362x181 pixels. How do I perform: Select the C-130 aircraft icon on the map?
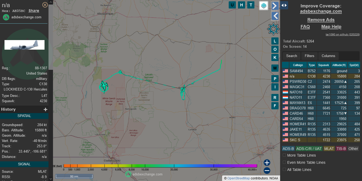104,86
